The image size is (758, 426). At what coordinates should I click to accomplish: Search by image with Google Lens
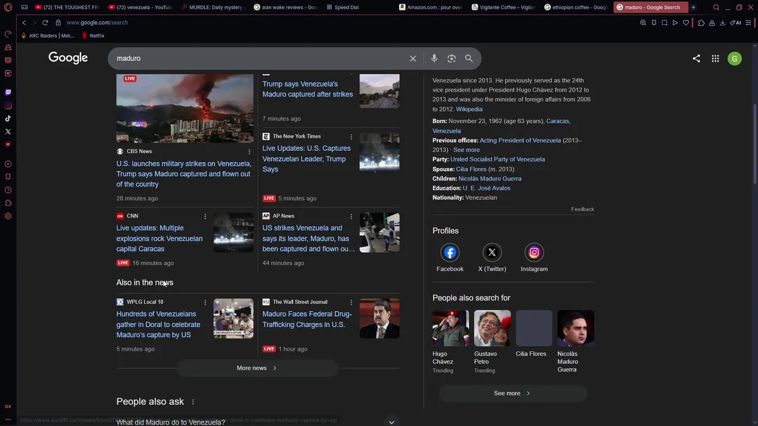tap(452, 59)
